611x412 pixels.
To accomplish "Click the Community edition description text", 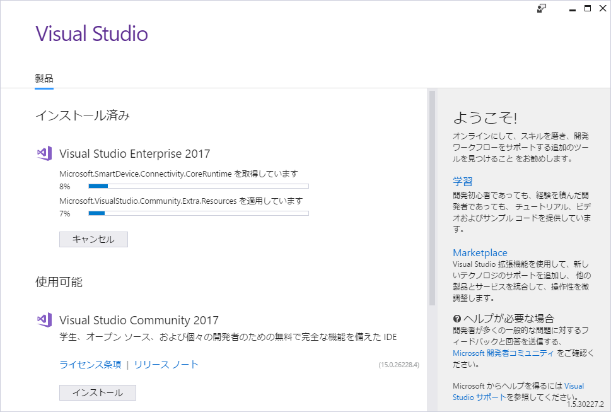I will [228, 337].
